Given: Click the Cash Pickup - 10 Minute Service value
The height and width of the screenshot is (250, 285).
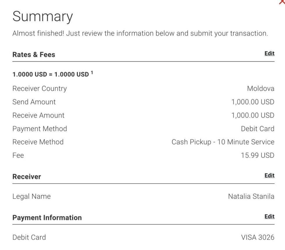Looking at the screenshot, I should click(x=223, y=142).
